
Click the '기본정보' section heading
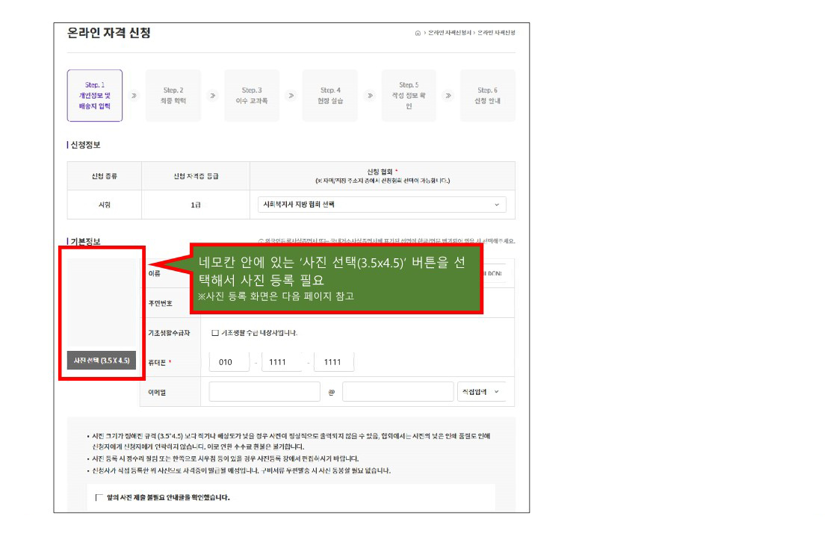(86, 242)
